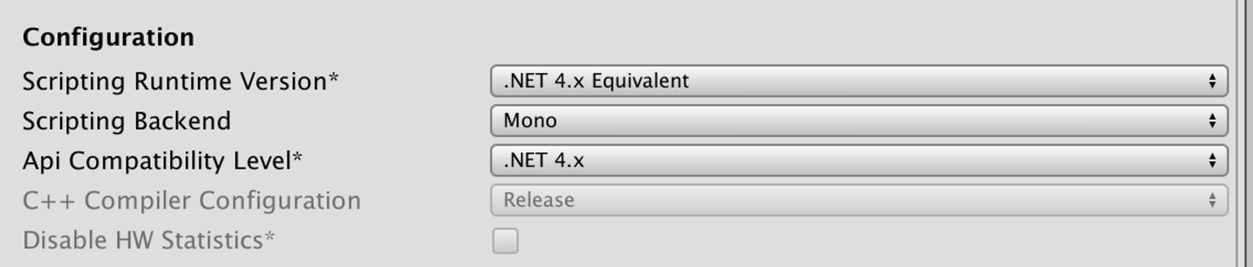Click the up-down arrows on the Mono dropdown
This screenshot has width=1253, height=267.
point(1212,121)
